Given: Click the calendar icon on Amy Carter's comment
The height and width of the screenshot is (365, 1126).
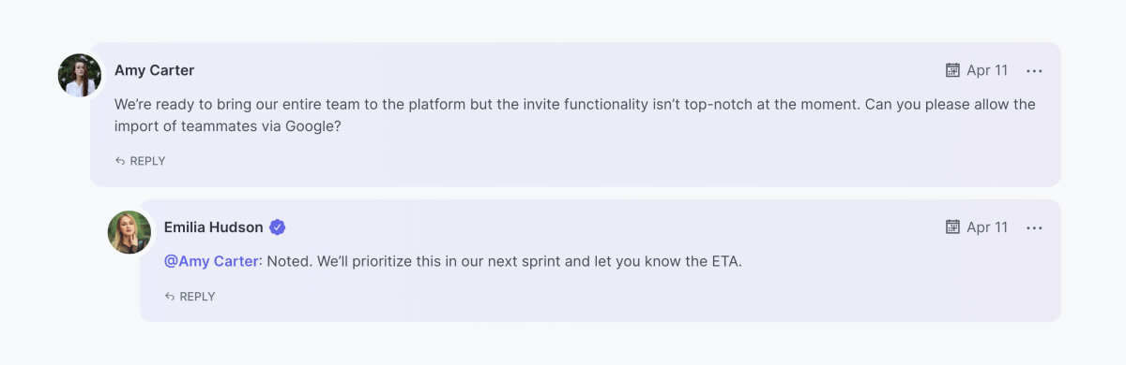Looking at the screenshot, I should pos(952,70).
